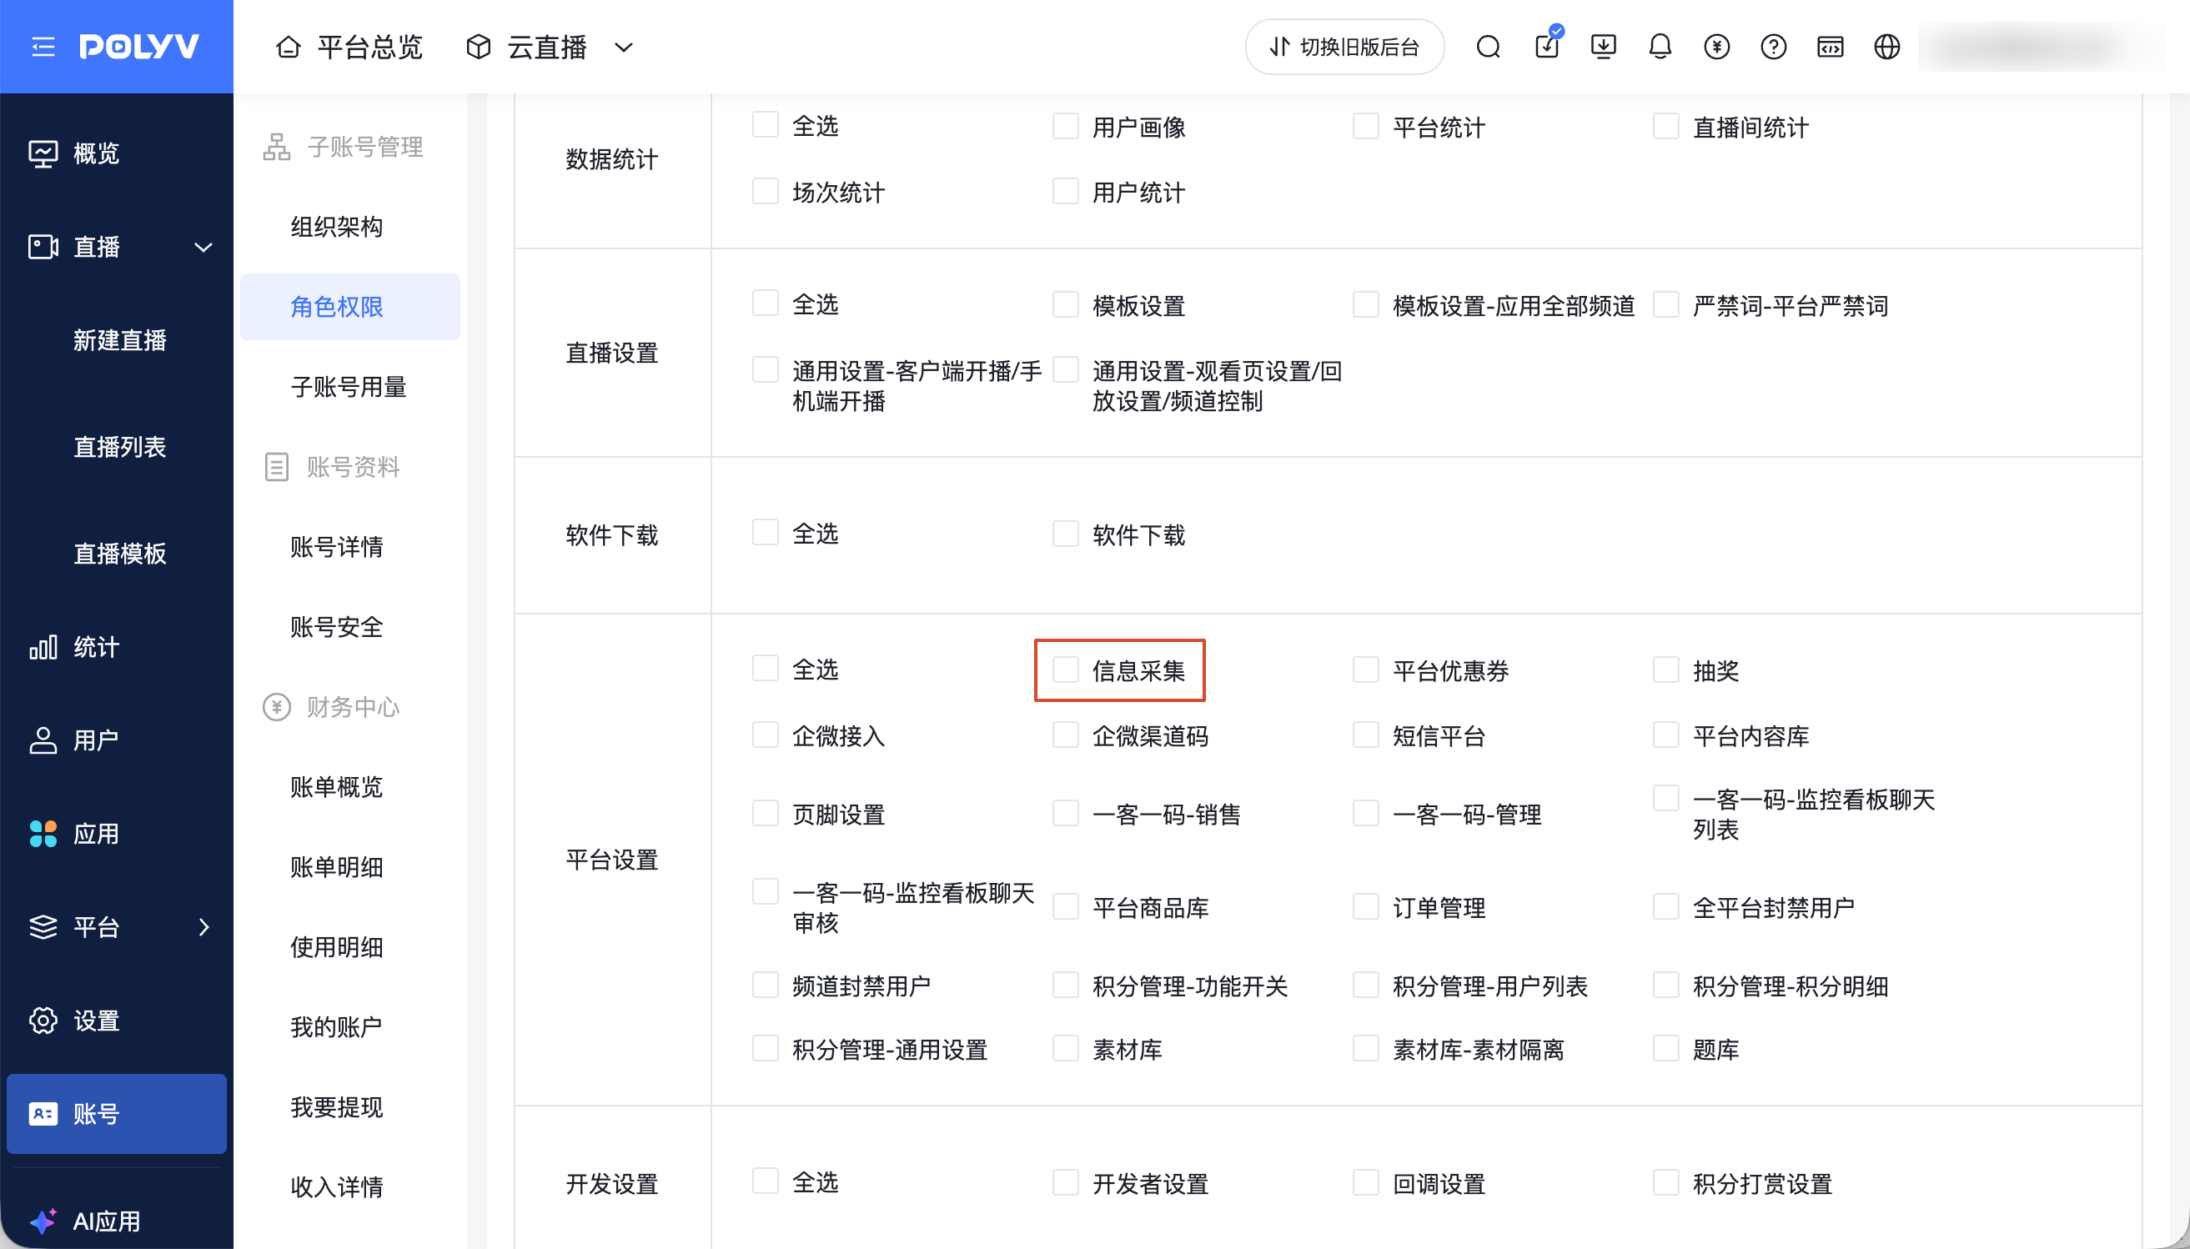This screenshot has width=2190, height=1249.
Task: Check the 题库 checkbox
Action: tap(1666, 1048)
